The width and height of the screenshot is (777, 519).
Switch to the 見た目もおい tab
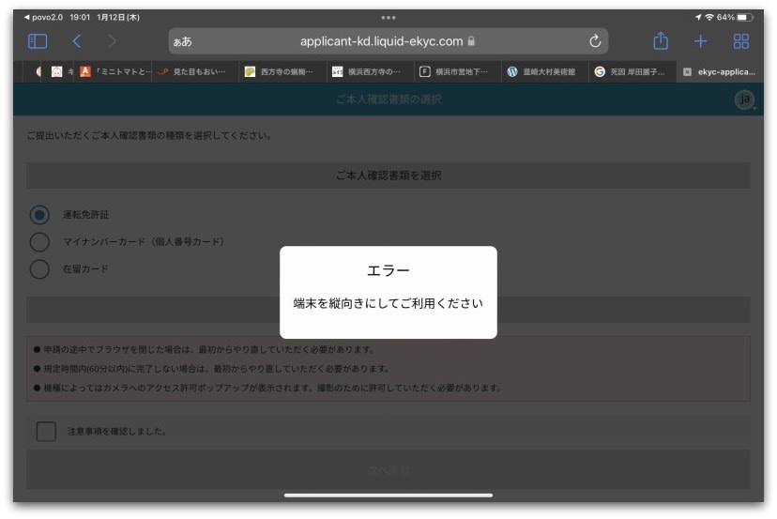(x=196, y=72)
